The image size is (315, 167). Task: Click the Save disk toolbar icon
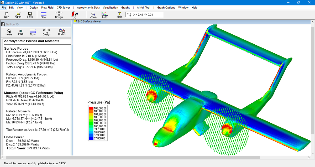point(30,15)
